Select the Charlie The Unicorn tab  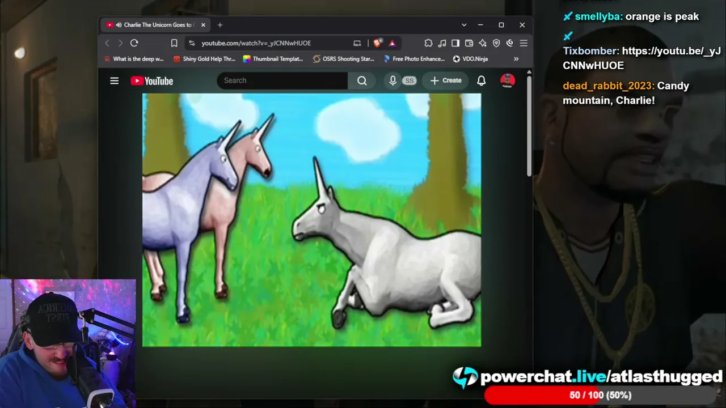click(156, 25)
